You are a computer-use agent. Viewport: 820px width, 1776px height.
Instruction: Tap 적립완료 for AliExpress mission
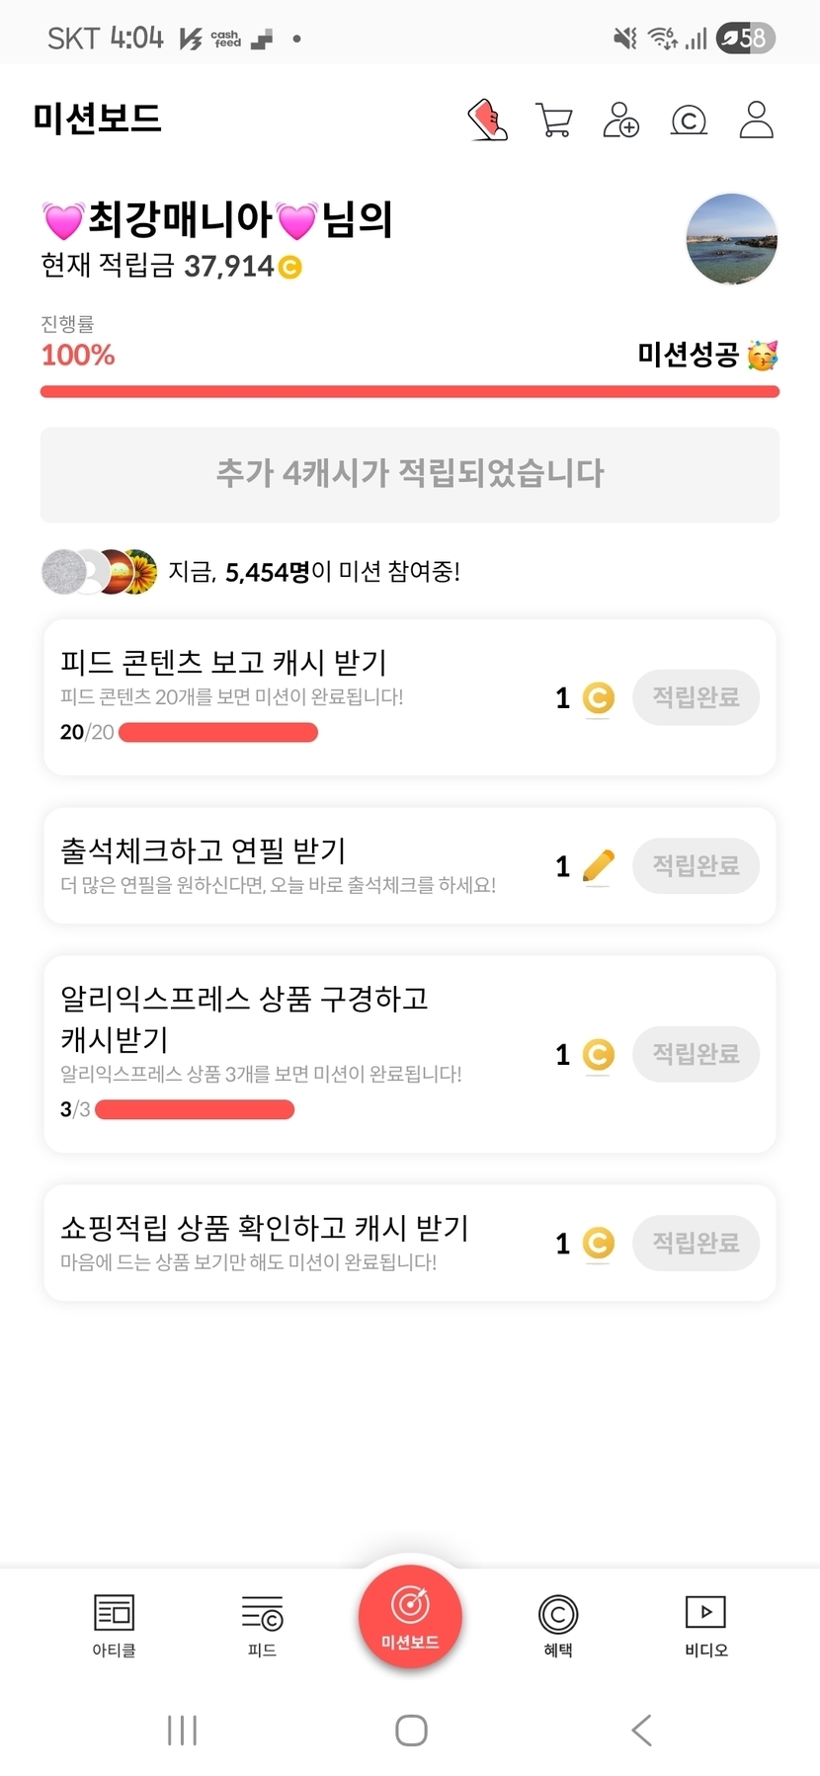coord(696,1054)
